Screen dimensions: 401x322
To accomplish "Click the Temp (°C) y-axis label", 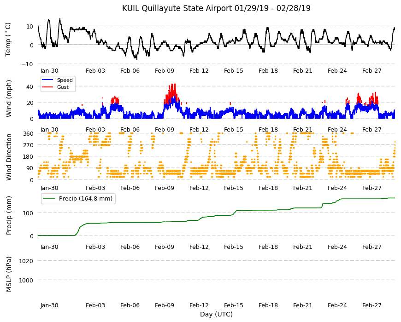I will click(8, 40).
